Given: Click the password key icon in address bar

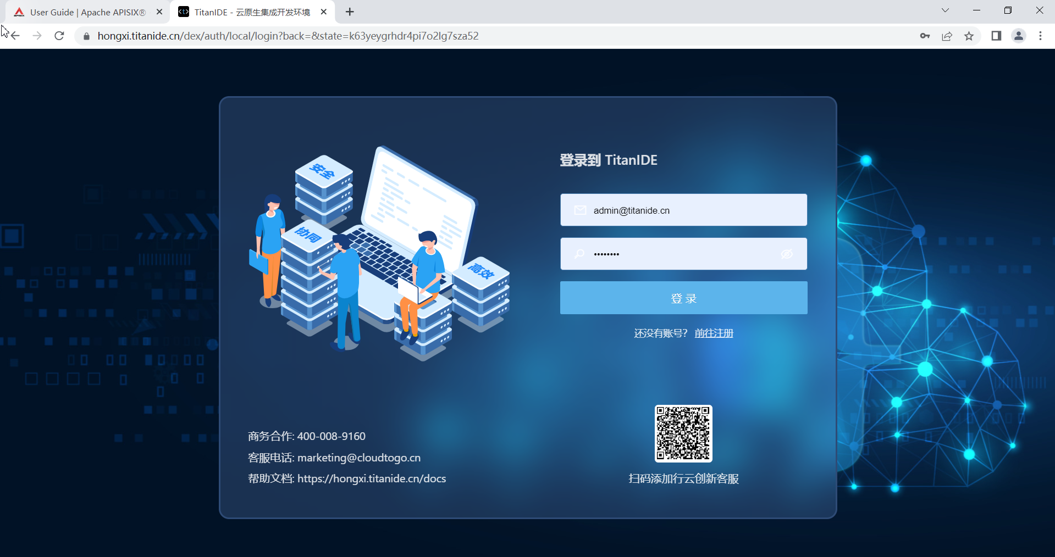Looking at the screenshot, I should (x=925, y=36).
